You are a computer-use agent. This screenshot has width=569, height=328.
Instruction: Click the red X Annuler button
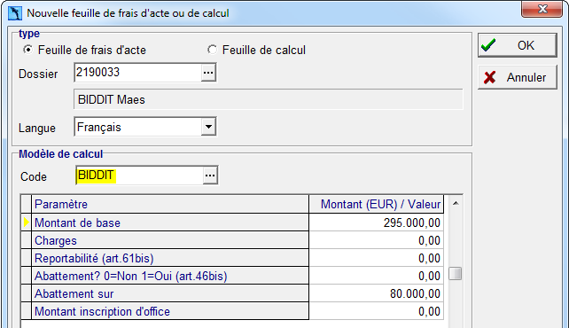click(517, 77)
